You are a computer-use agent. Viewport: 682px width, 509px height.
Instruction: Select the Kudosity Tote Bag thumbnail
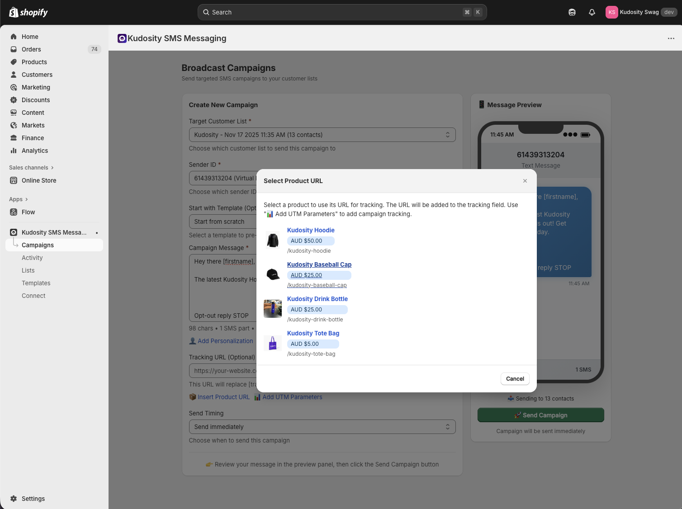pyautogui.click(x=273, y=343)
